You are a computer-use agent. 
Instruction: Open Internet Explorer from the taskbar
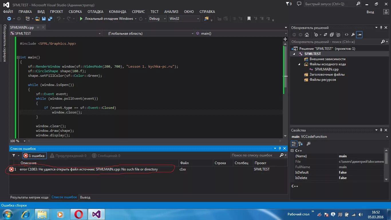coord(26,214)
